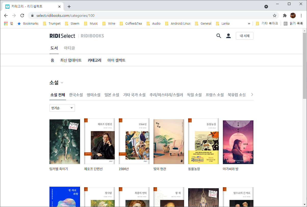Open the 읽기 목록 reading list

293,24
